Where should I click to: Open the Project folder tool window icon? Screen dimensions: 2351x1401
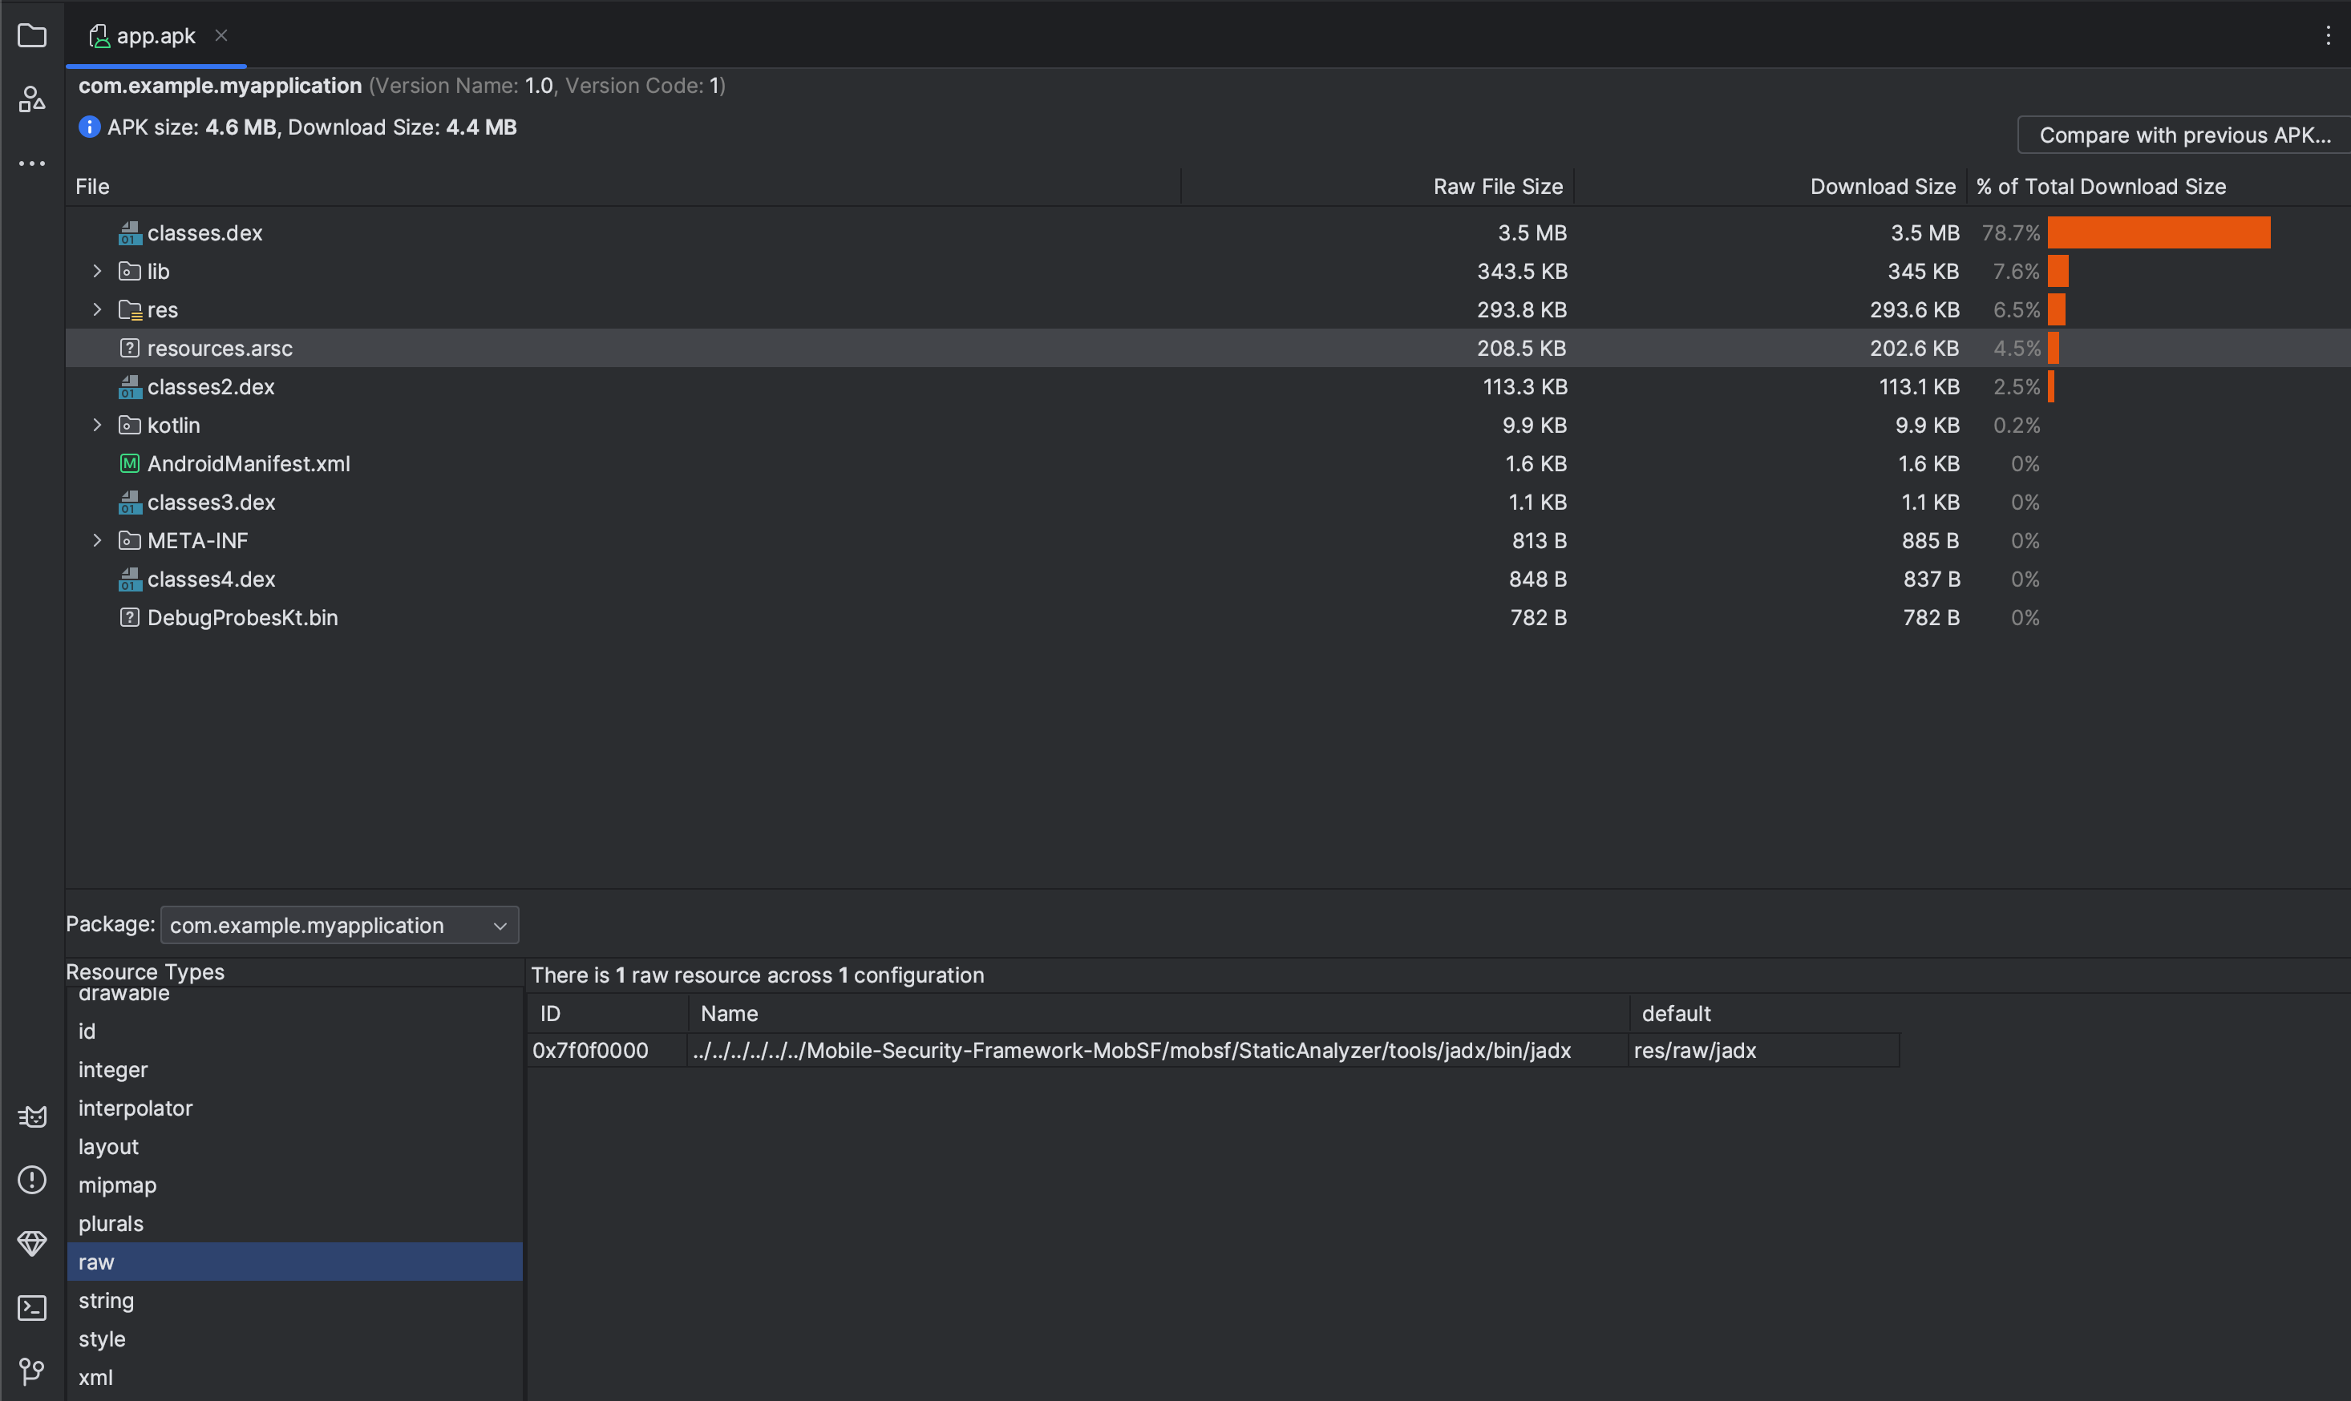32,36
